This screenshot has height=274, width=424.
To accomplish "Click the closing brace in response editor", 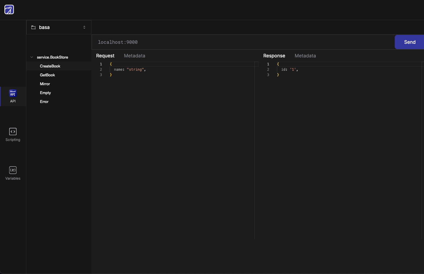I will [x=278, y=75].
